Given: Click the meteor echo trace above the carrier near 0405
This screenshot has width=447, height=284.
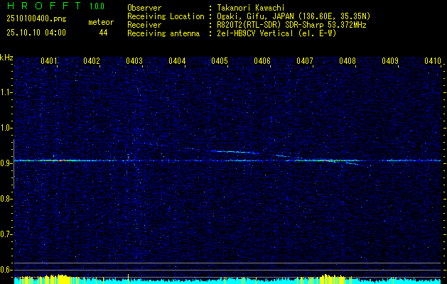Looking at the screenshot, I should coord(235,152).
